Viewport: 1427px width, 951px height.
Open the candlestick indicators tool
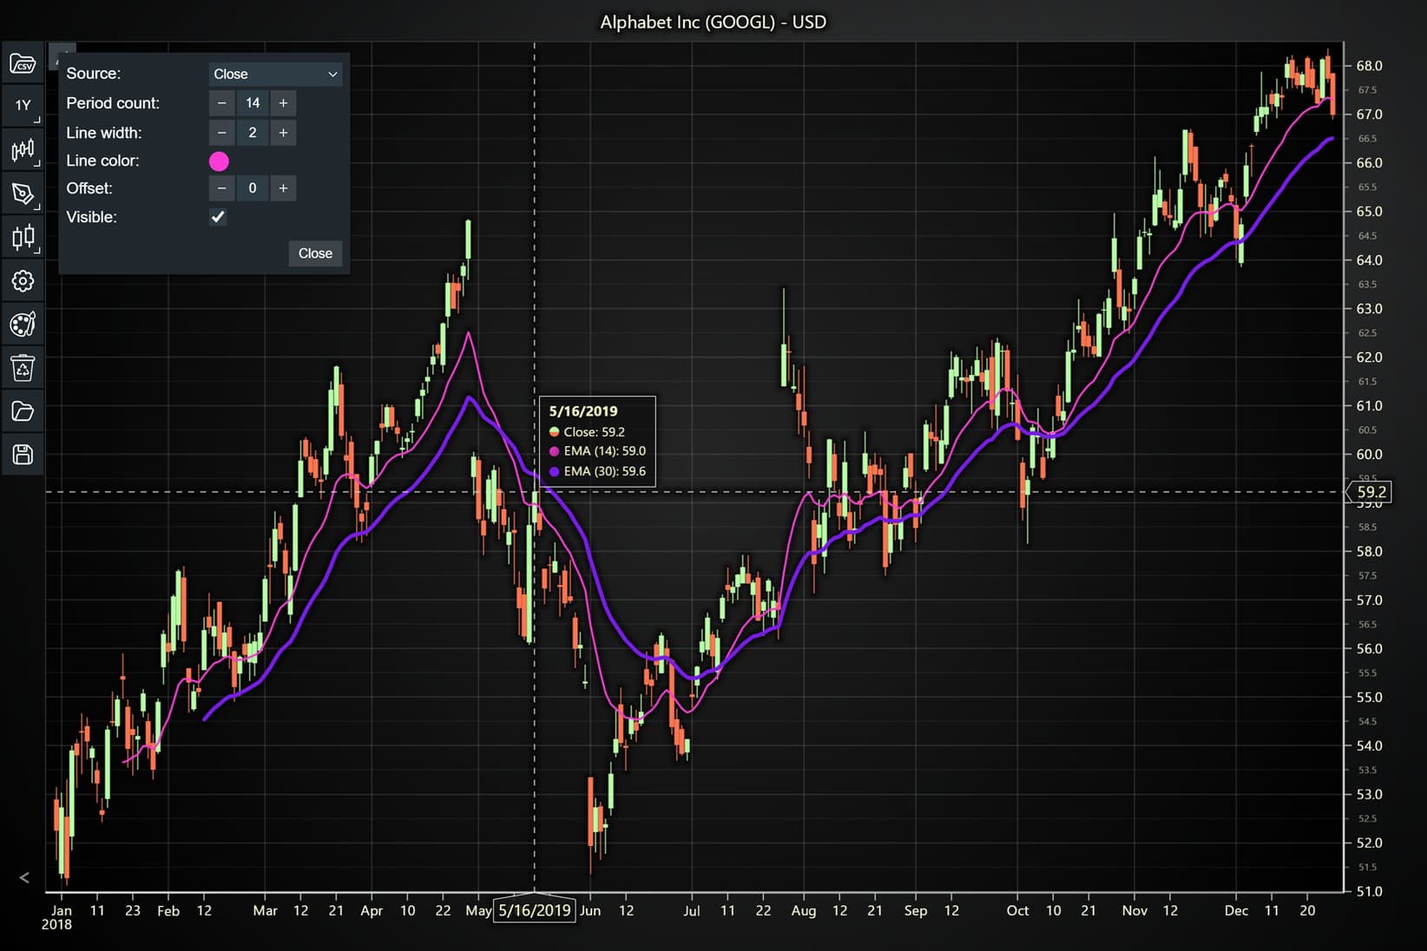point(23,237)
